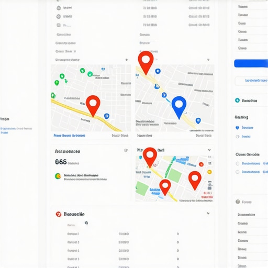Open the dropdown arrow above the right map's corner

[208, 60]
